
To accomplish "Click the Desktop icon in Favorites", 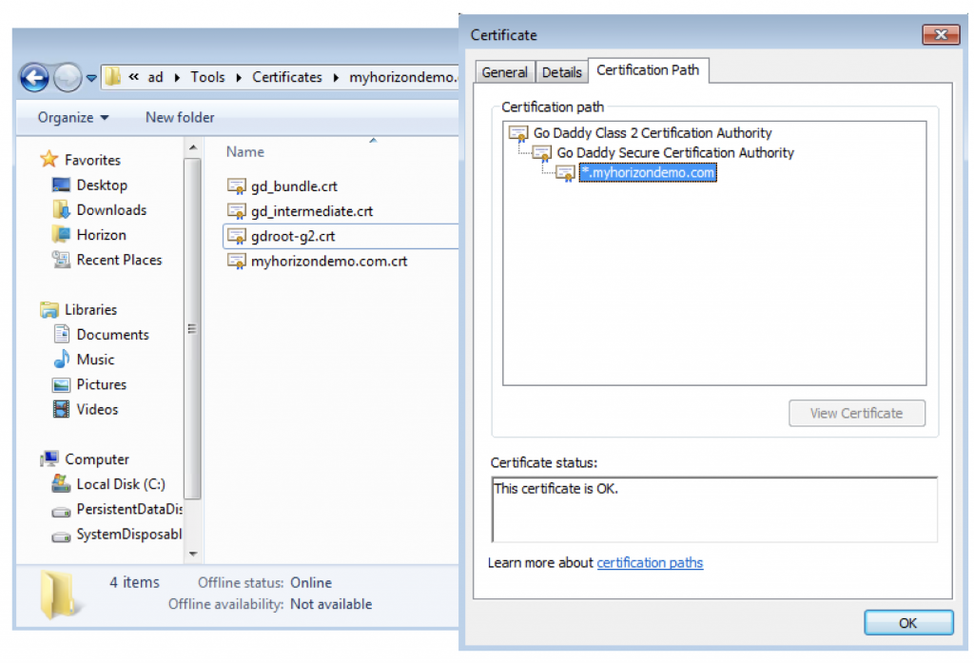I will coord(62,185).
